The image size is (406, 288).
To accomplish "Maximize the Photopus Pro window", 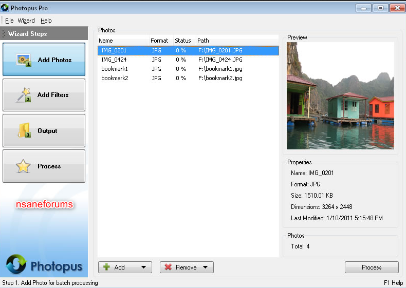I will tap(380, 8).
